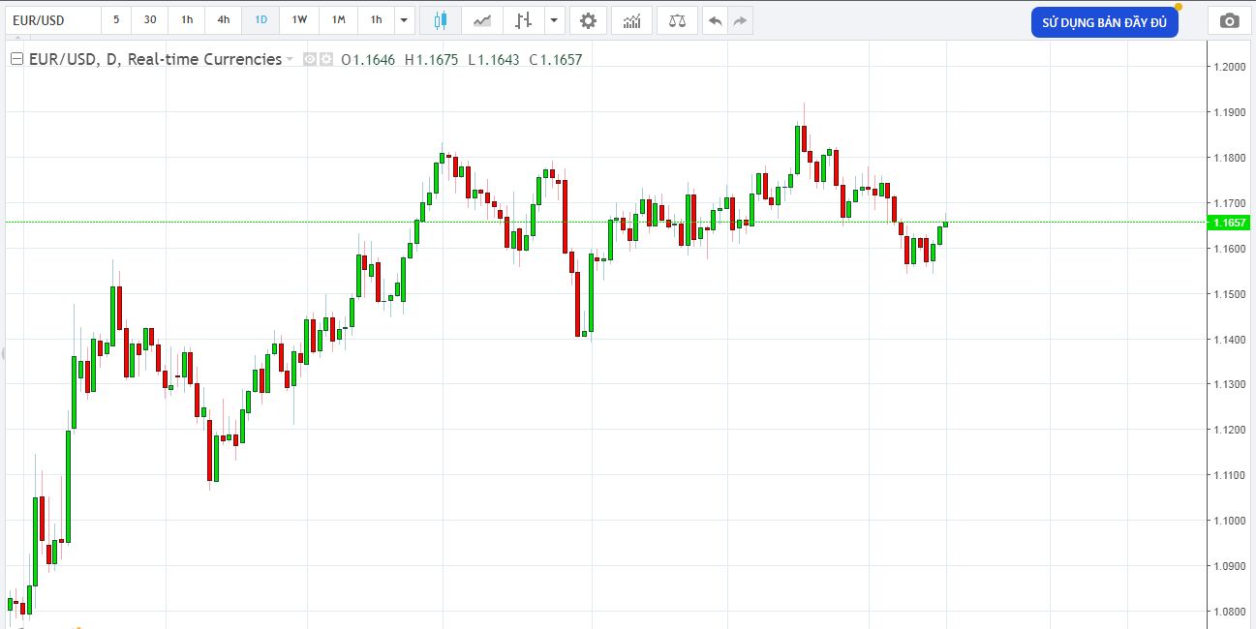Open the indicators panel
This screenshot has width=1256, height=629.
(631, 20)
